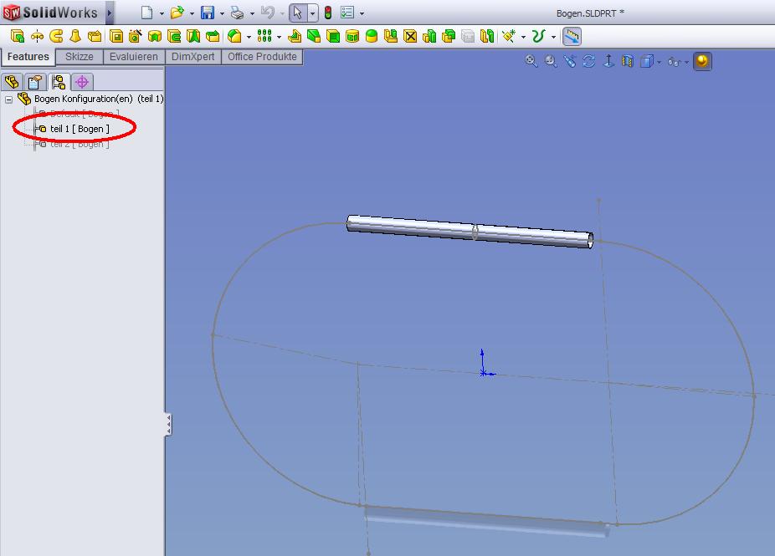Collapse the Bogen Konfiguration(en) tree node
This screenshot has height=556, width=775.
click(x=8, y=99)
